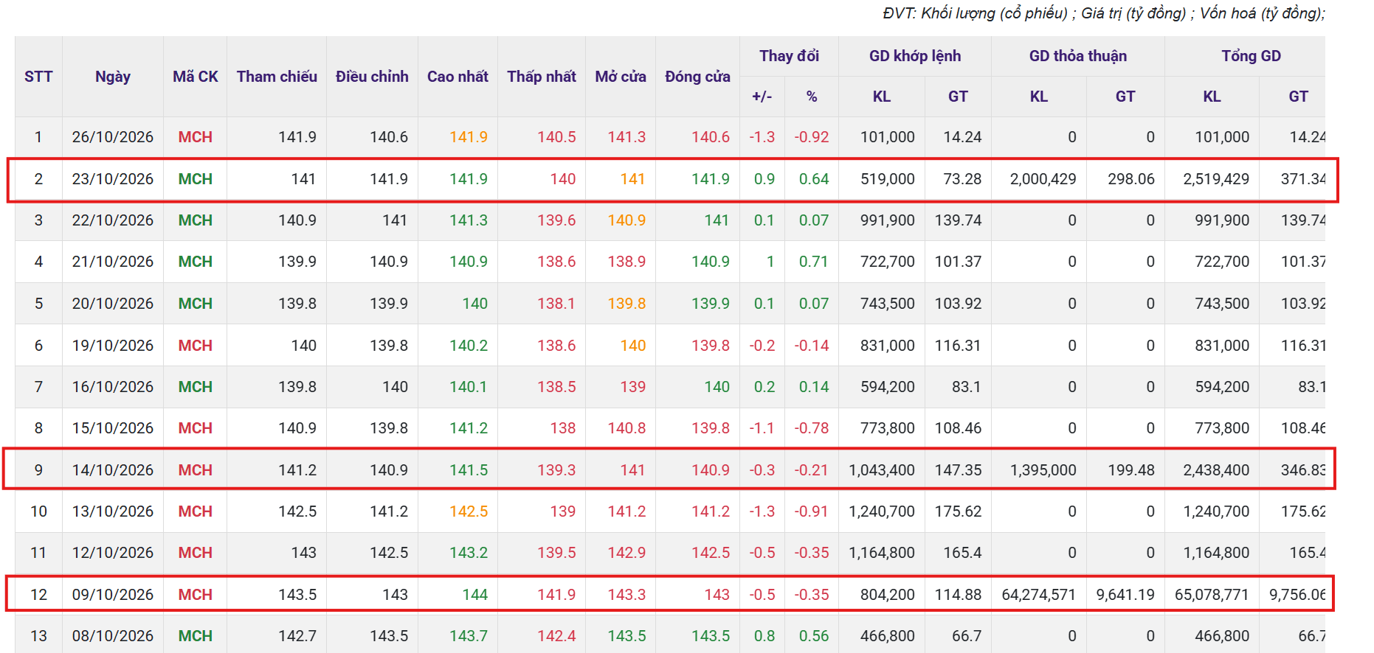Click the 1,395,000 negotiated volume cell

click(1043, 470)
